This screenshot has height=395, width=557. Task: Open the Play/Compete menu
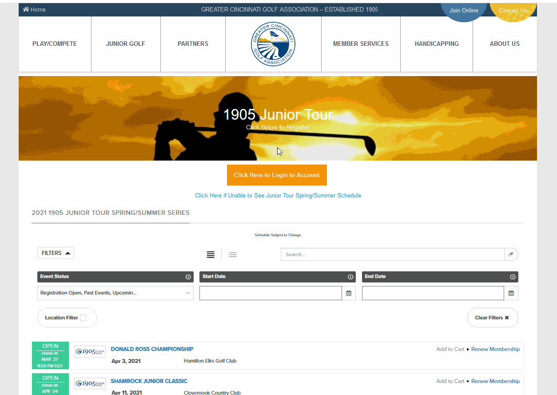click(x=55, y=44)
